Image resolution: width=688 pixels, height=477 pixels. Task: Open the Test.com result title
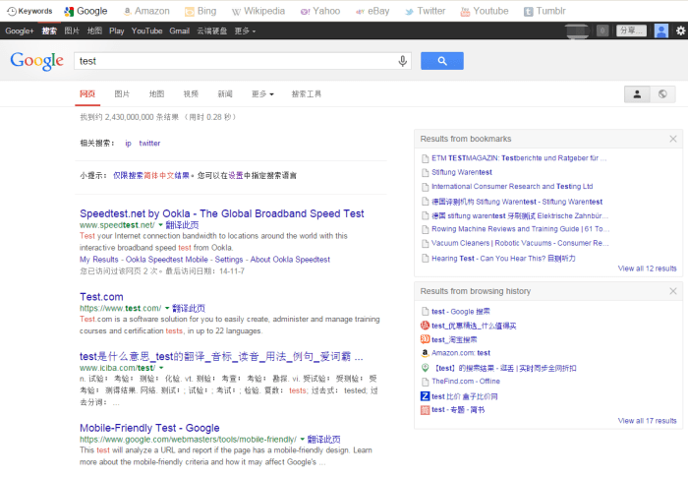[101, 296]
